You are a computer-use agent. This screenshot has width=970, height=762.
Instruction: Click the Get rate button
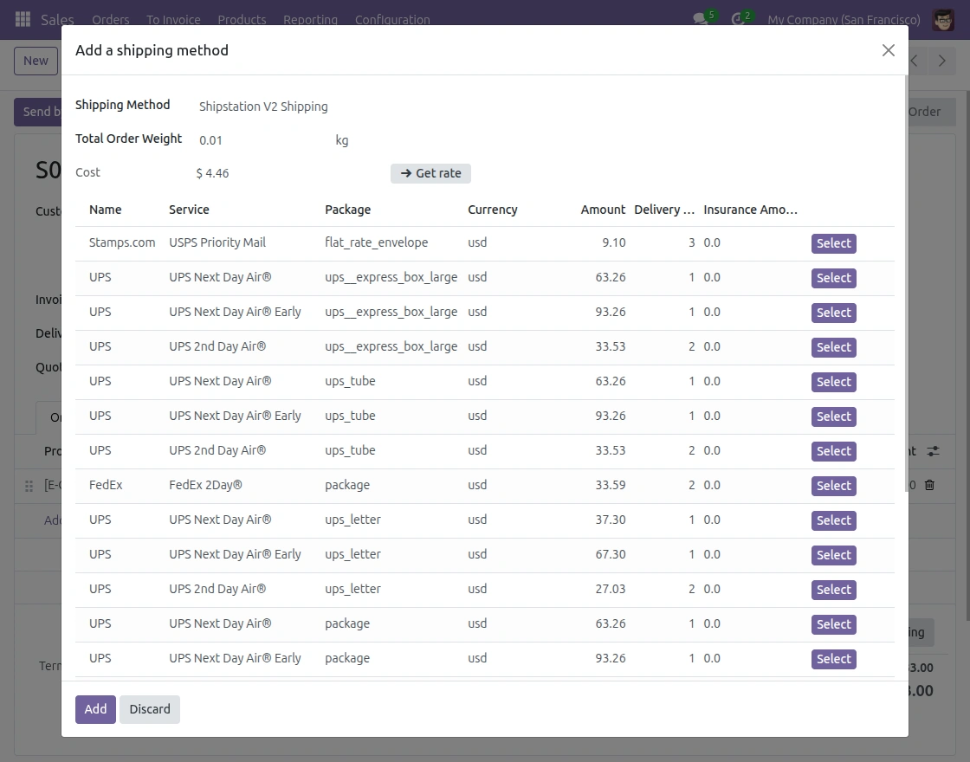point(430,173)
